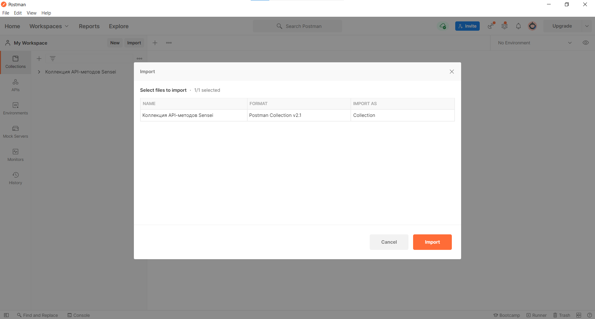
Task: Open the View menu
Action: (32, 13)
